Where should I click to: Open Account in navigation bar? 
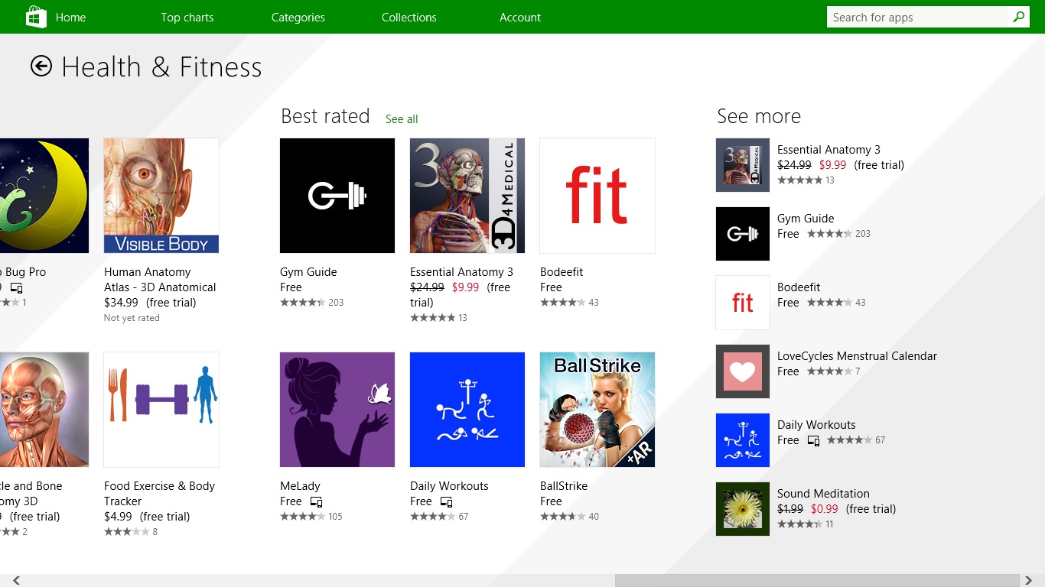[x=520, y=17]
